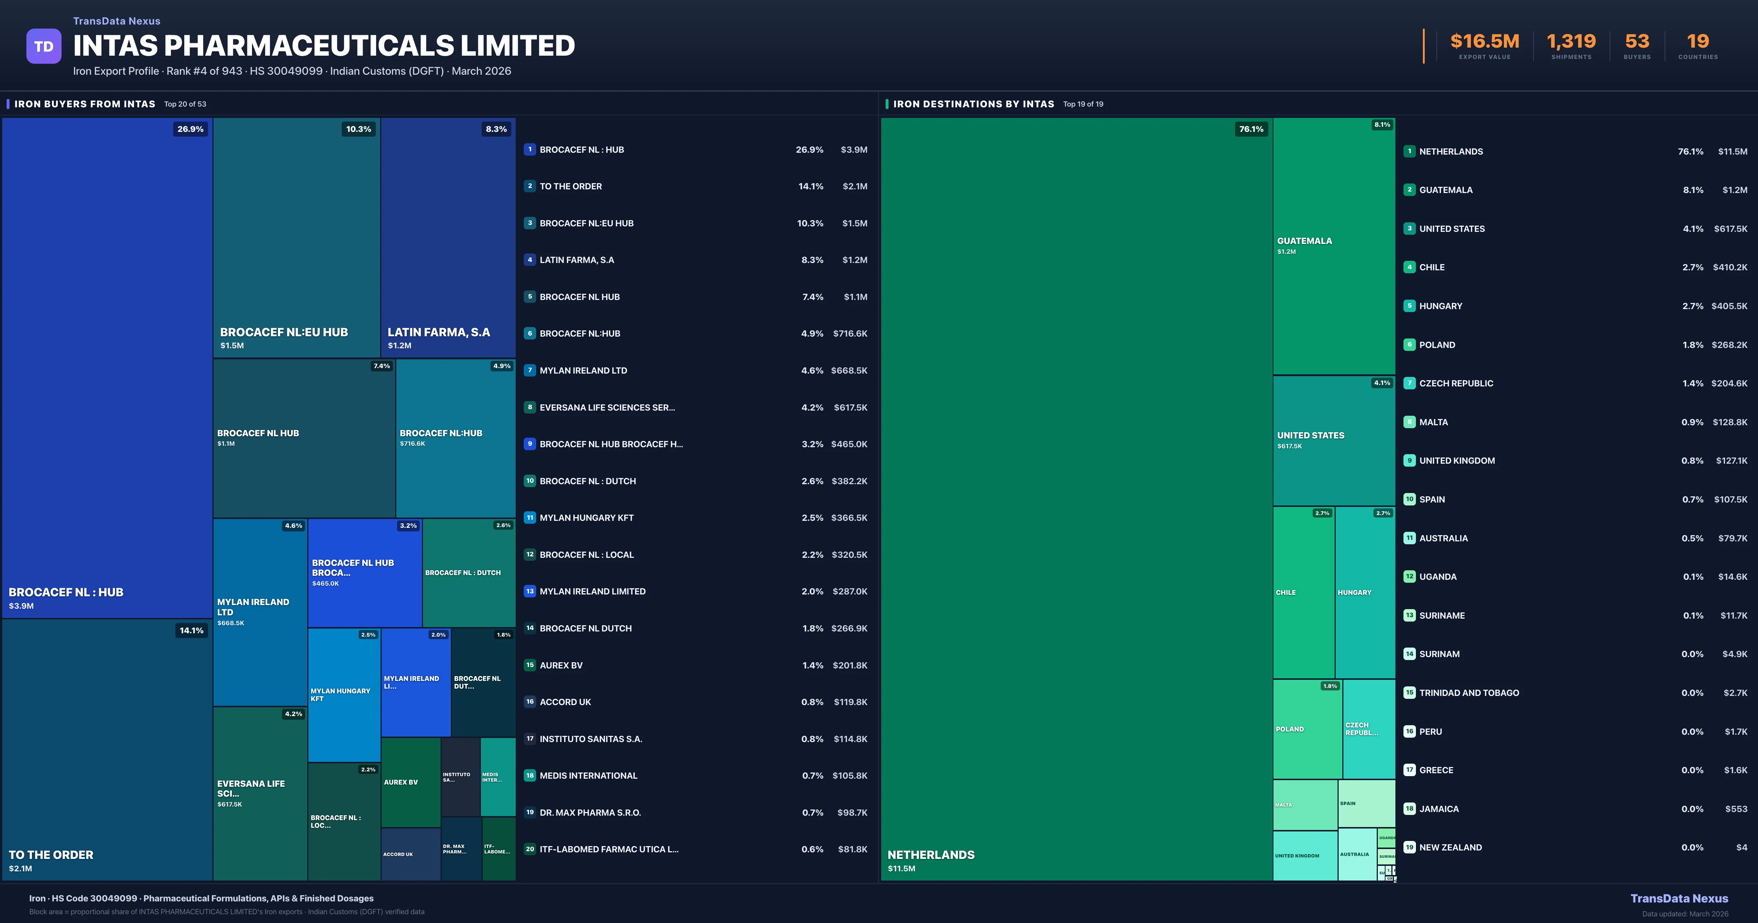Image resolution: width=1758 pixels, height=923 pixels.
Task: Click the IRON DESTINATIONS BY INTAS heading
Action: [973, 104]
